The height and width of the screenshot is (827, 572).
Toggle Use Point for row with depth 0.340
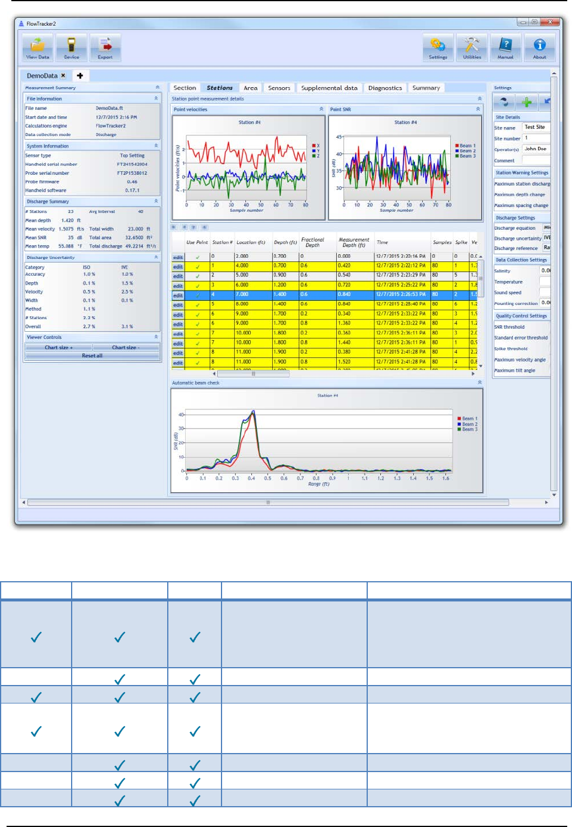coord(198,314)
